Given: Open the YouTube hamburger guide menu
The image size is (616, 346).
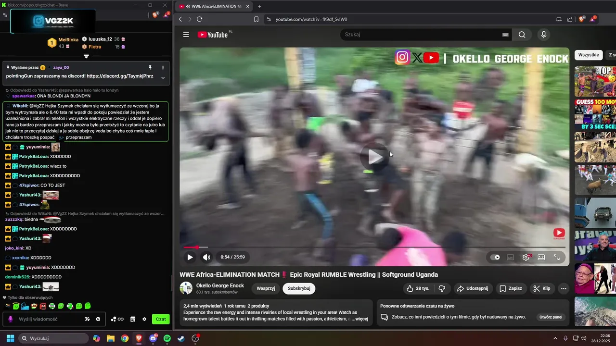Looking at the screenshot, I should pos(186,35).
